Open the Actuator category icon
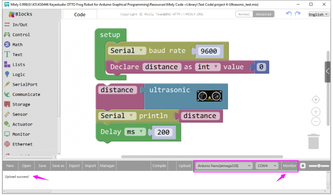Image resolution: width=333 pixels, height=196 pixels. coord(7,124)
